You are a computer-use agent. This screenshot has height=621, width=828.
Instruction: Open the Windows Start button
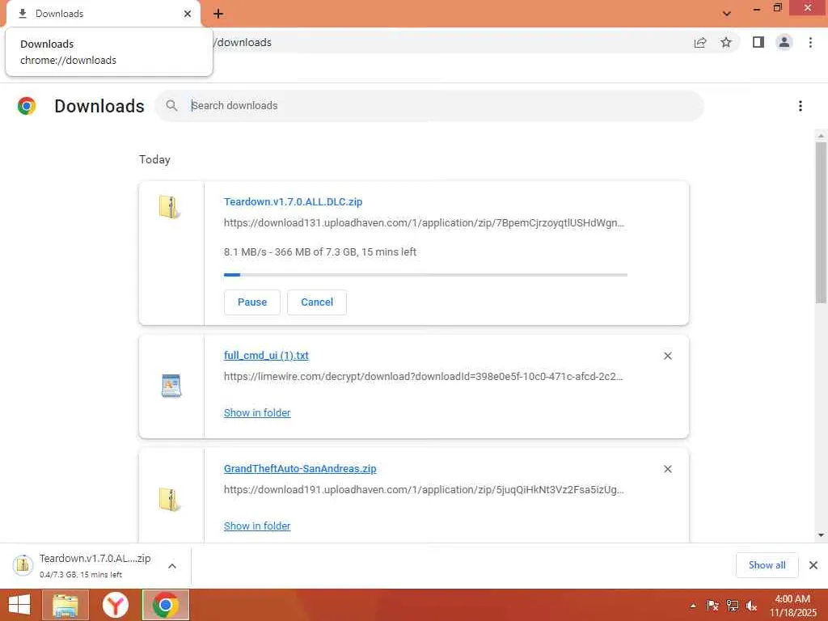coord(19,605)
